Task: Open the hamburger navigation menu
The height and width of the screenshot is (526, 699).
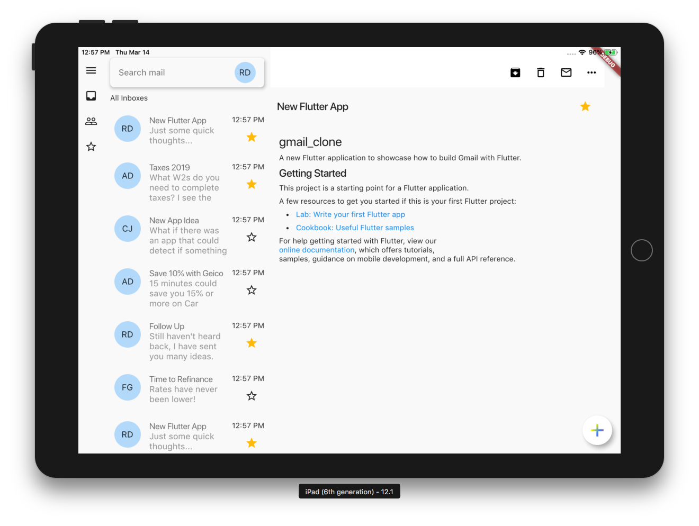Action: [91, 70]
